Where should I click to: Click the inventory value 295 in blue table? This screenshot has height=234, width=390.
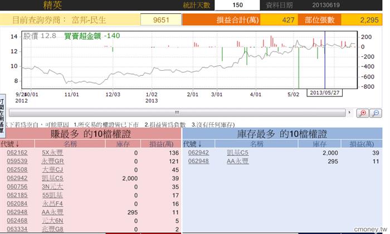[x=333, y=161]
